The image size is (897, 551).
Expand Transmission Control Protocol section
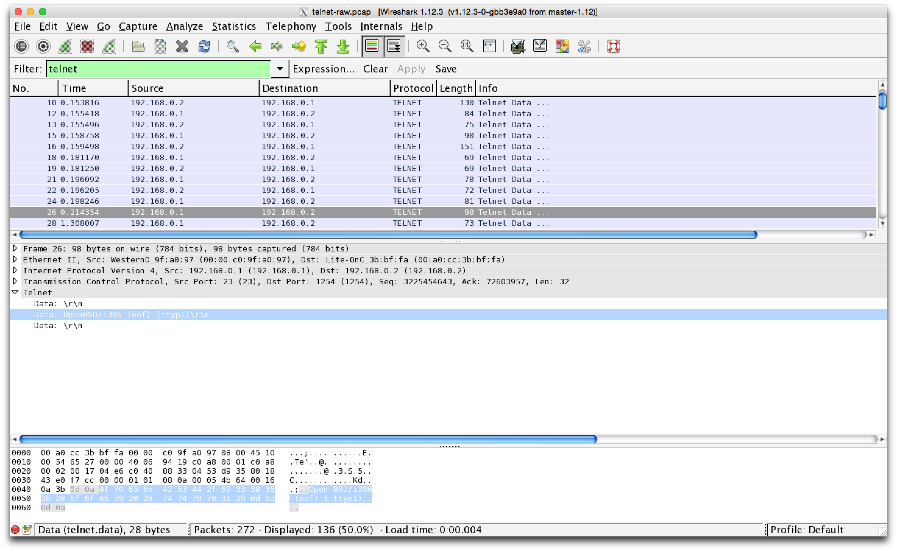(15, 281)
